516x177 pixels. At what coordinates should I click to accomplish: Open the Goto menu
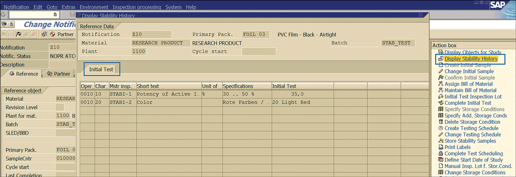(52, 7)
